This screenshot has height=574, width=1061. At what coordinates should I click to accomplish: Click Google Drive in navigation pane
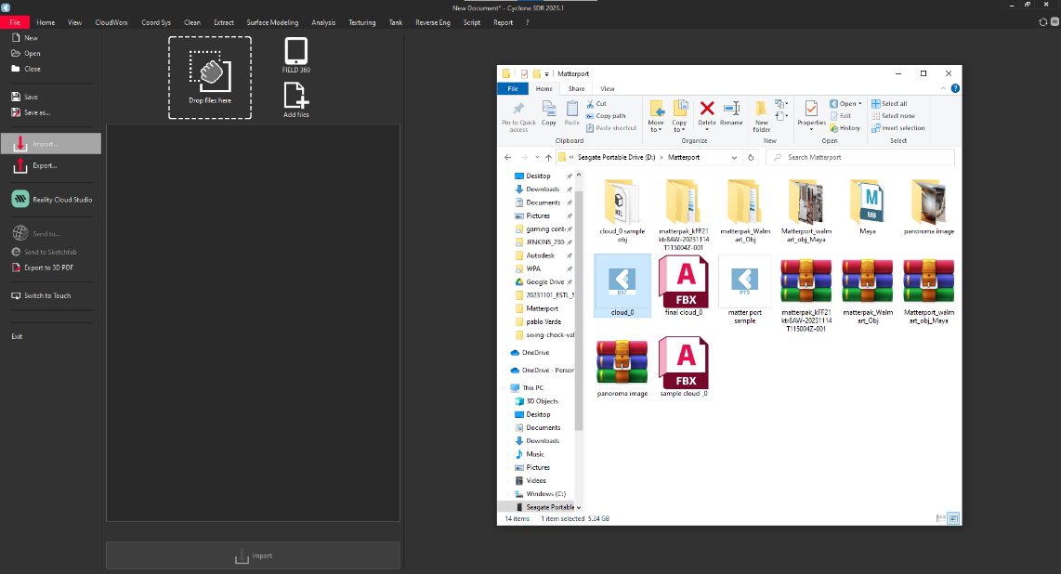(539, 282)
